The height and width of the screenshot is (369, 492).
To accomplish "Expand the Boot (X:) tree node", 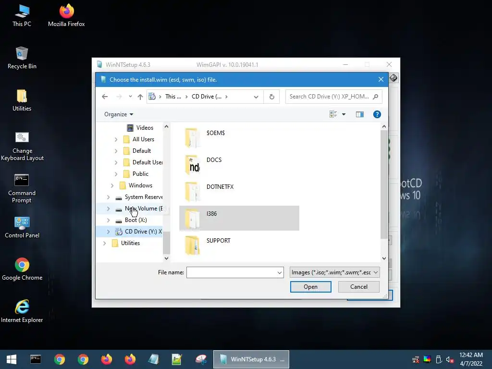I will click(108, 220).
